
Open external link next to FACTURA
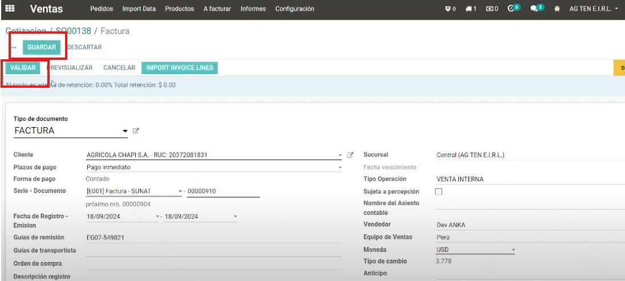pyautogui.click(x=136, y=131)
